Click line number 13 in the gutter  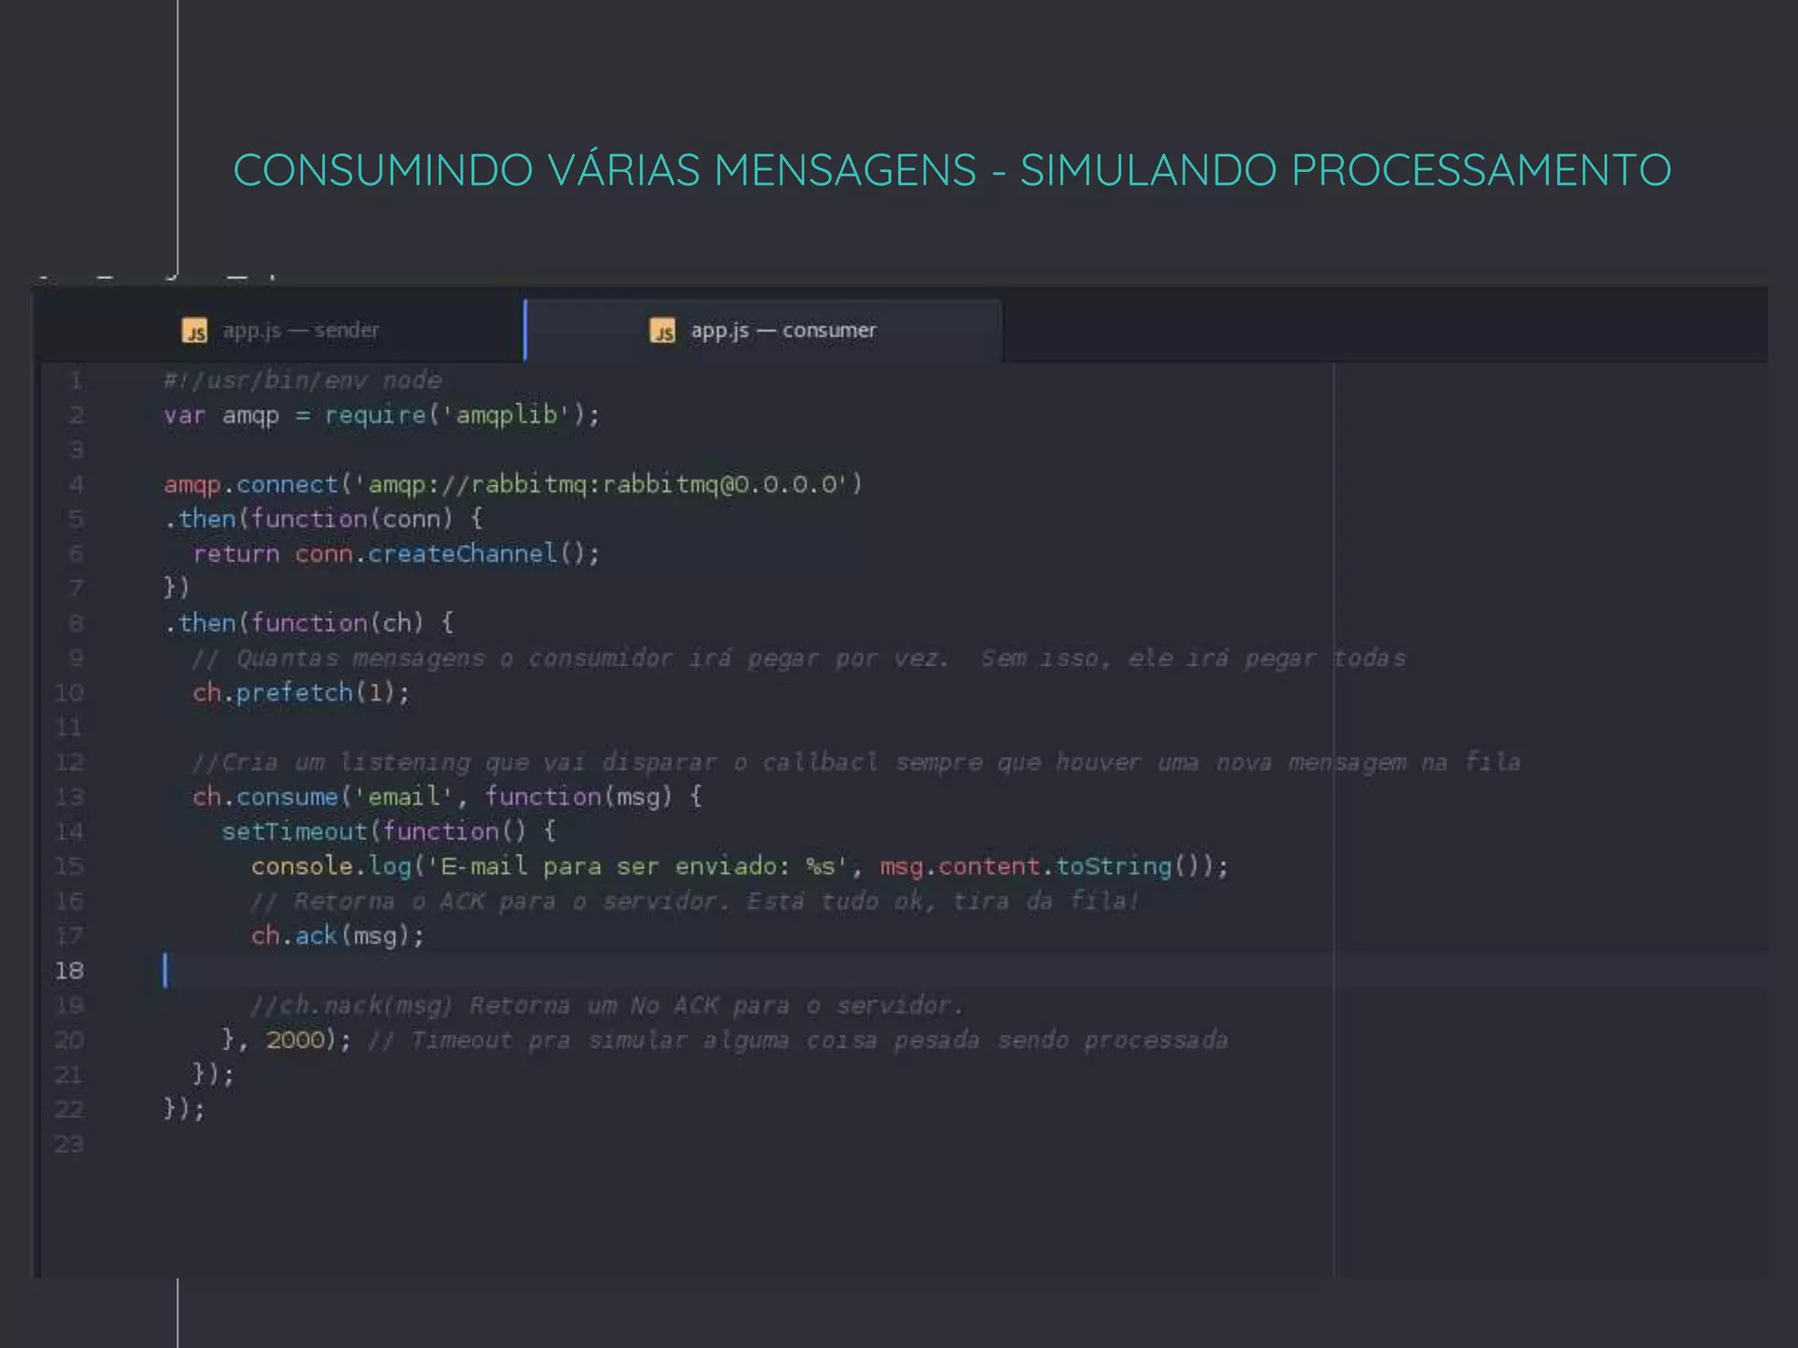[69, 797]
